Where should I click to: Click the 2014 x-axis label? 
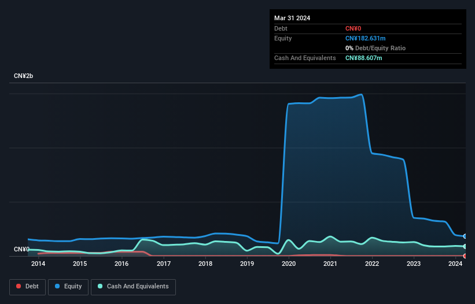click(x=38, y=264)
